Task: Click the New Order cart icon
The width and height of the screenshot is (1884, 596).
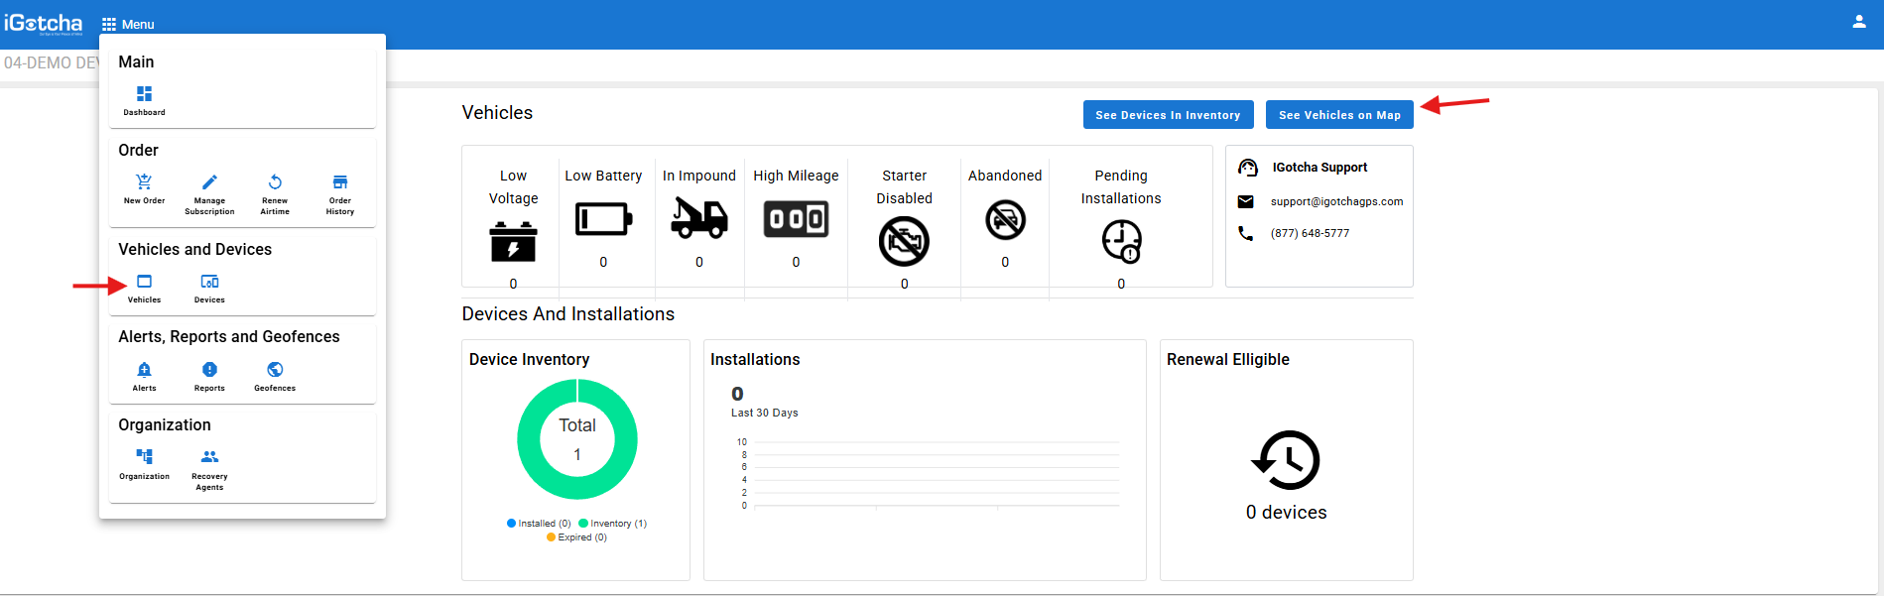Action: (144, 182)
